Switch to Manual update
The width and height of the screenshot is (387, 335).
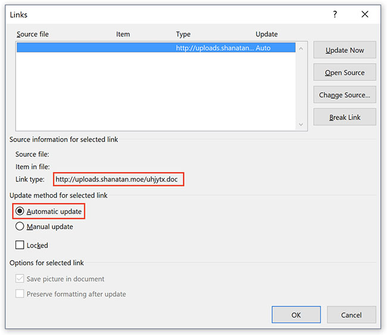[20, 226]
